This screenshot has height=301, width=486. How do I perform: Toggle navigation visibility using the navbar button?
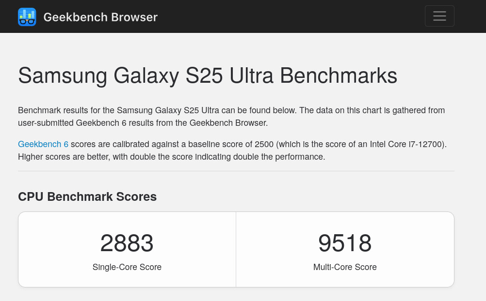point(439,16)
